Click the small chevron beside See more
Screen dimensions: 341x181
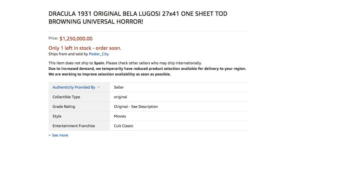tap(50, 135)
